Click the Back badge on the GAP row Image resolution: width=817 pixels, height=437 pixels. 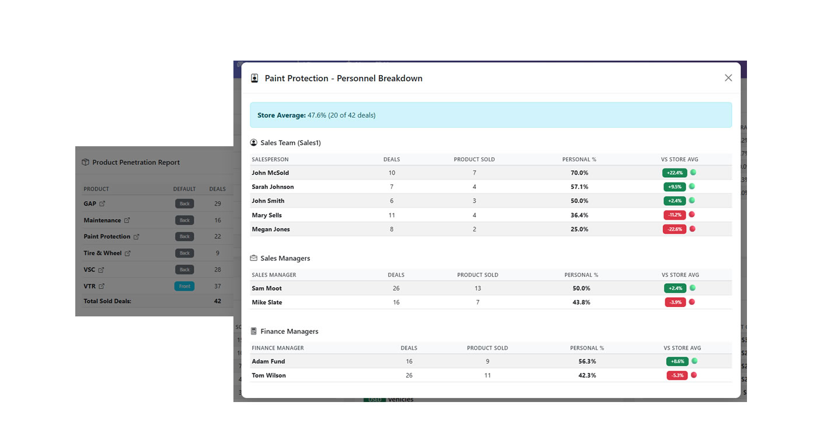(x=184, y=203)
